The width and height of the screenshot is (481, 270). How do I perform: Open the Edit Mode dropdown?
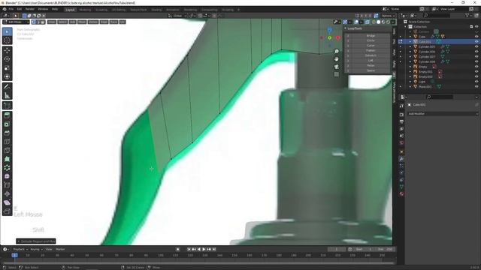pyautogui.click(x=16, y=22)
